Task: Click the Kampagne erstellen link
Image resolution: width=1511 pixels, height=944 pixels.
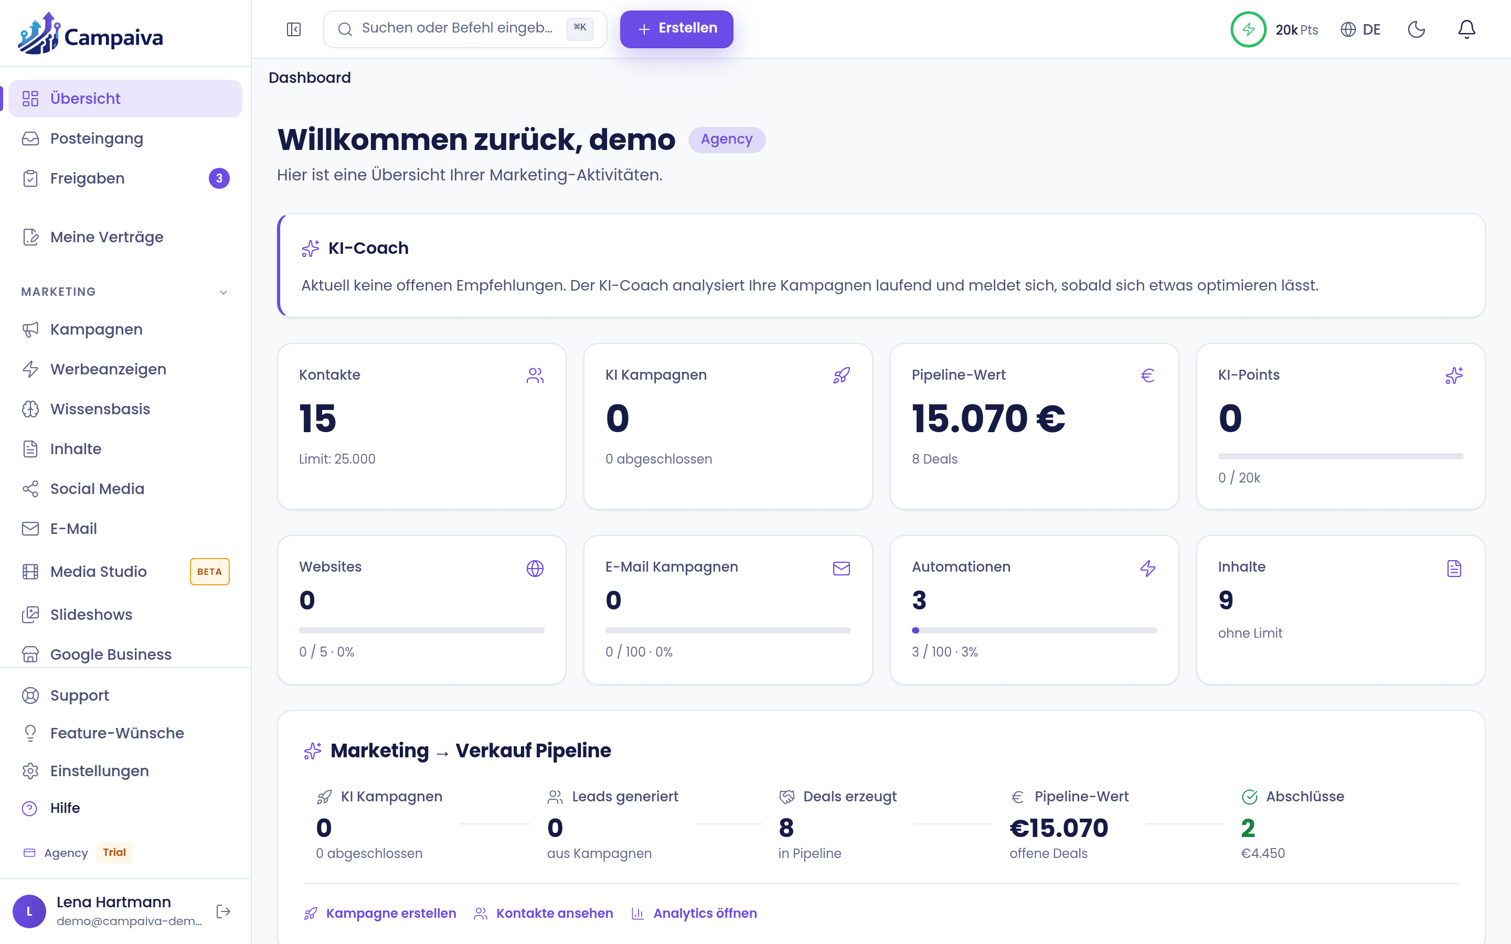Action: point(380,914)
